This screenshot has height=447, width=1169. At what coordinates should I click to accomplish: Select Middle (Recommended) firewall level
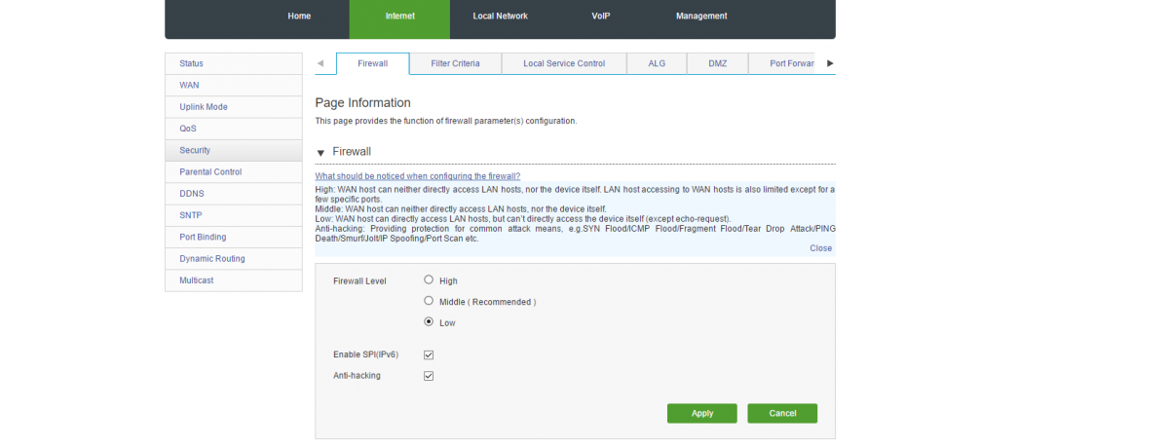point(429,301)
